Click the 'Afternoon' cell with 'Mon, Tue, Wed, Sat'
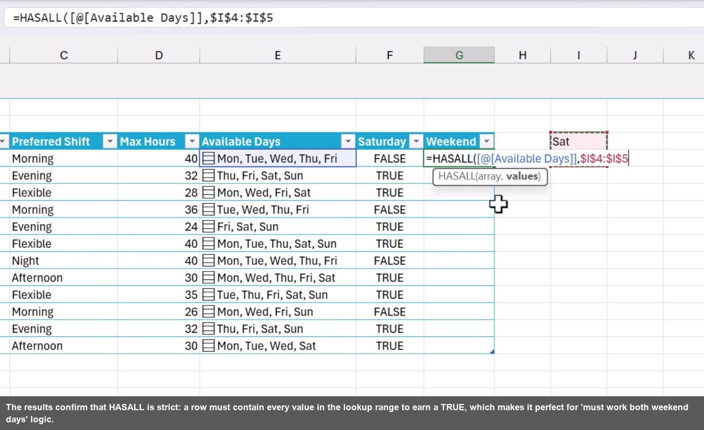The width and height of the screenshot is (704, 430). click(64, 346)
